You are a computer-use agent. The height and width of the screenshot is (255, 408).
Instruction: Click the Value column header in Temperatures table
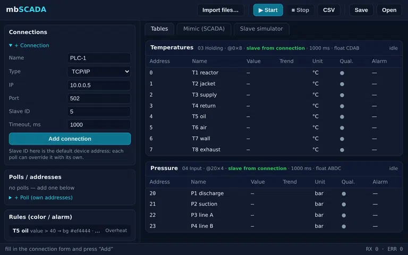(x=253, y=61)
